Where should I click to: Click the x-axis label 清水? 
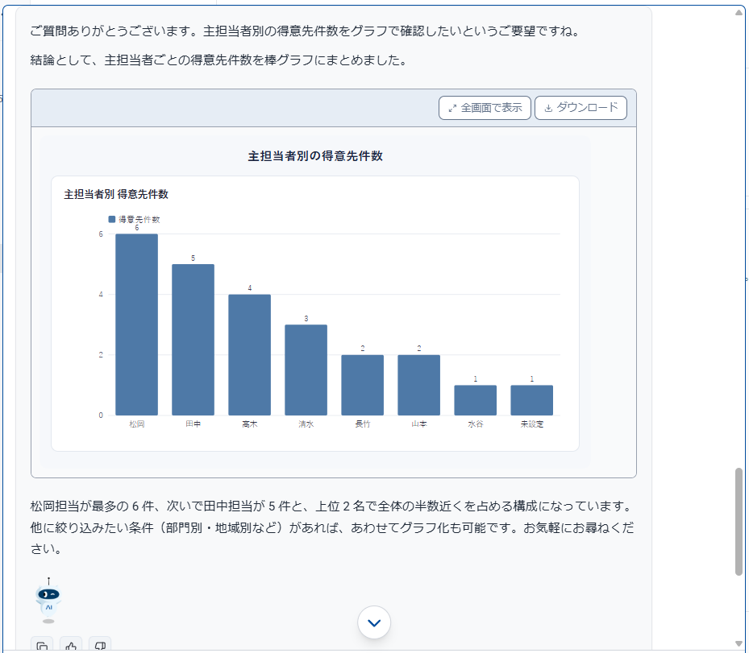pyautogui.click(x=306, y=424)
